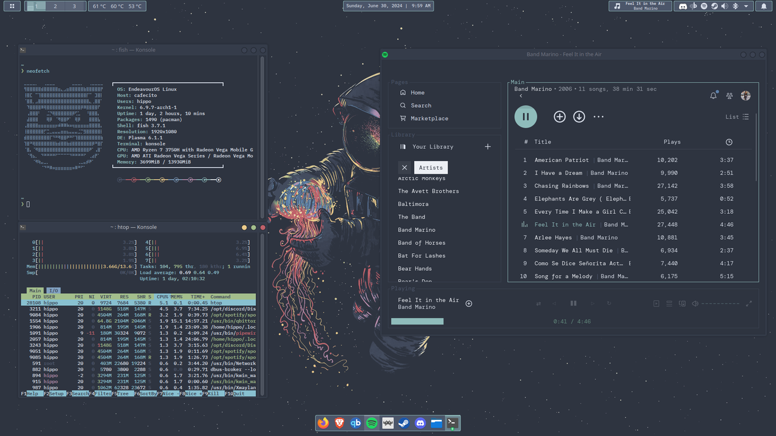
Task: Open The Avett Brothers artist
Action: pos(428,191)
